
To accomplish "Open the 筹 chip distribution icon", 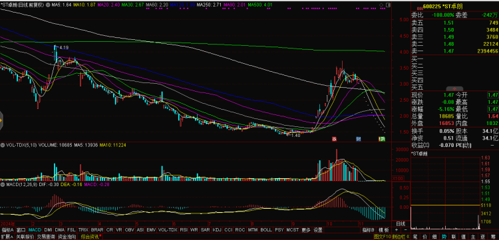I will tap(492, 237).
